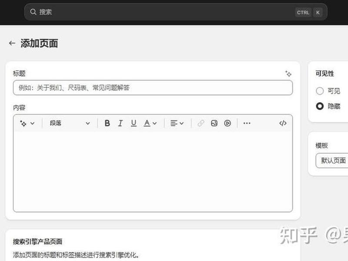Open the text color picker

pos(150,123)
